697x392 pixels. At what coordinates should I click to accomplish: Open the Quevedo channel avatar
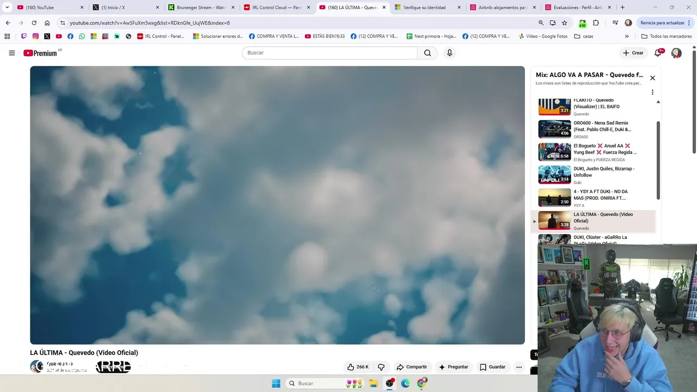click(36, 366)
